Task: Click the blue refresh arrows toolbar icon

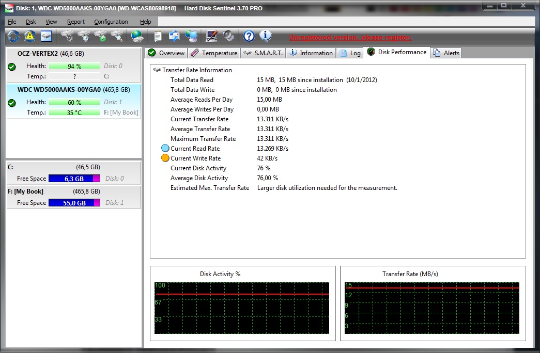Action: pyautogui.click(x=13, y=36)
